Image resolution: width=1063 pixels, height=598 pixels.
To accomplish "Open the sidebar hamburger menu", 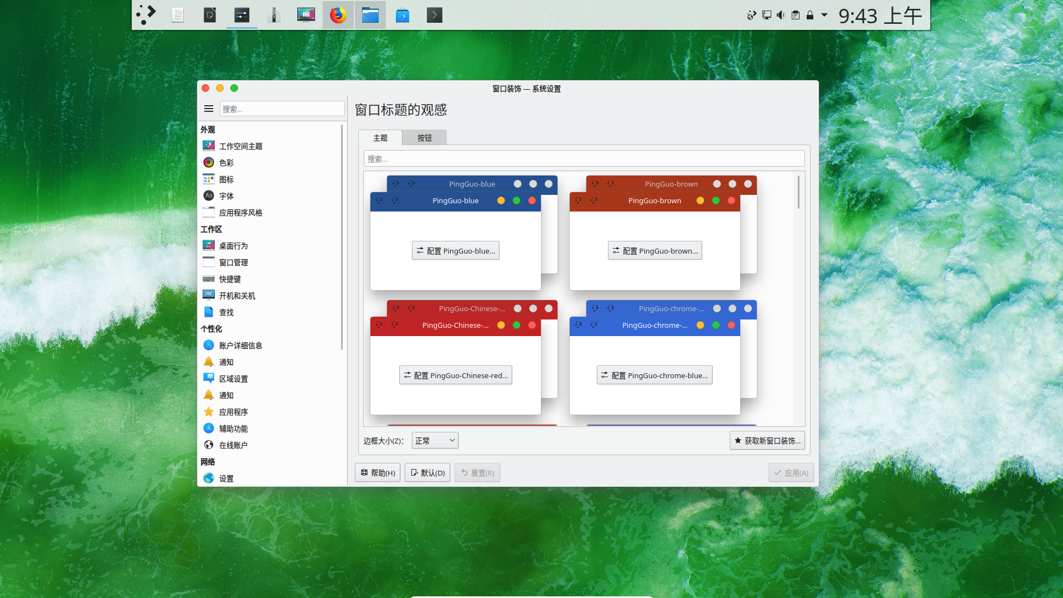I will pos(209,109).
